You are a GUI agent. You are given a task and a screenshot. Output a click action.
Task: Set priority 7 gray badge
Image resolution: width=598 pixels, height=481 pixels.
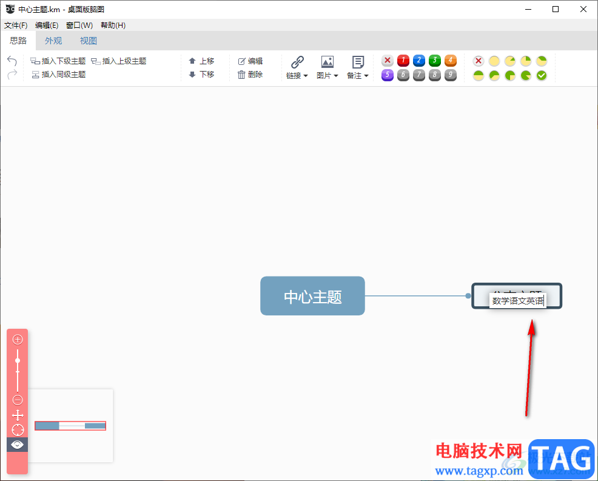click(418, 75)
